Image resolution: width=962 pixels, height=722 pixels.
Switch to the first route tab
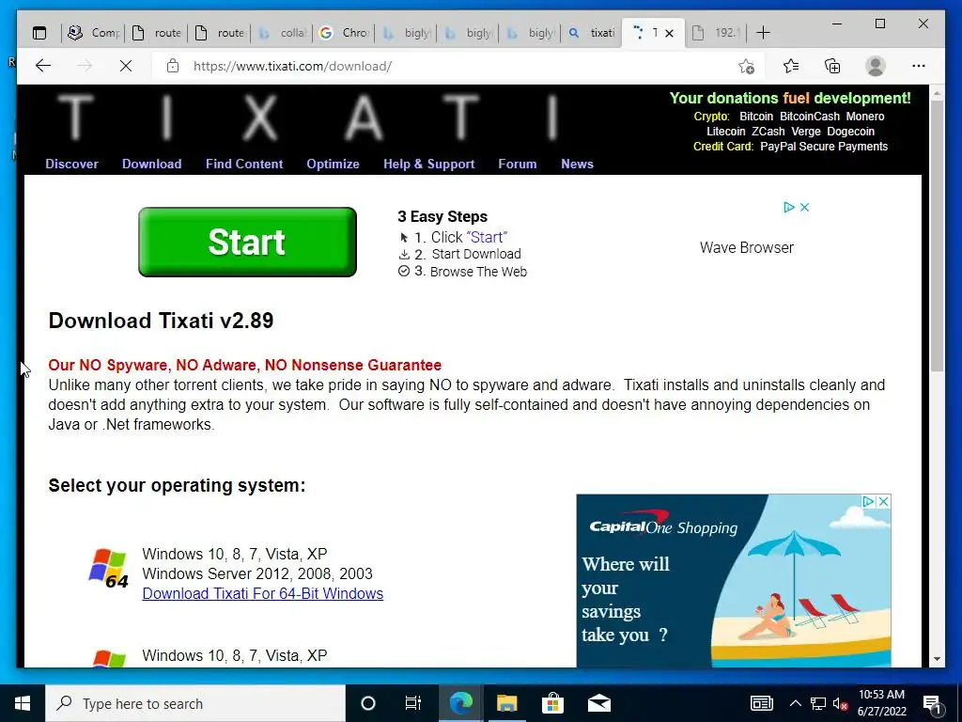click(x=158, y=33)
